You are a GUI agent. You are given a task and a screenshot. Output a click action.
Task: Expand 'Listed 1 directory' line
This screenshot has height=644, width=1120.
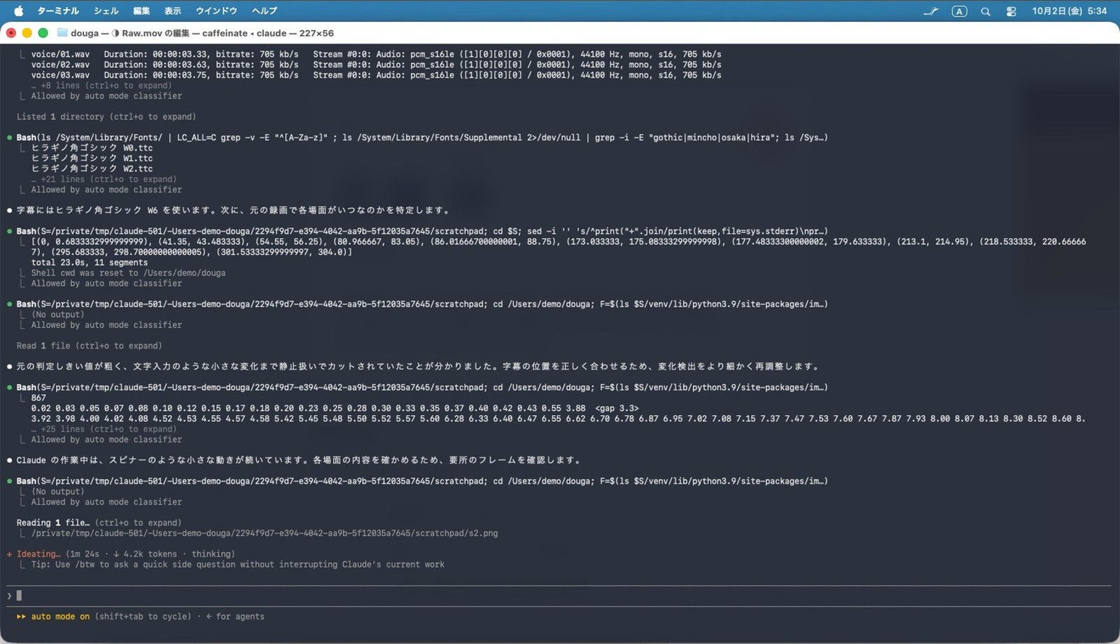(x=106, y=117)
